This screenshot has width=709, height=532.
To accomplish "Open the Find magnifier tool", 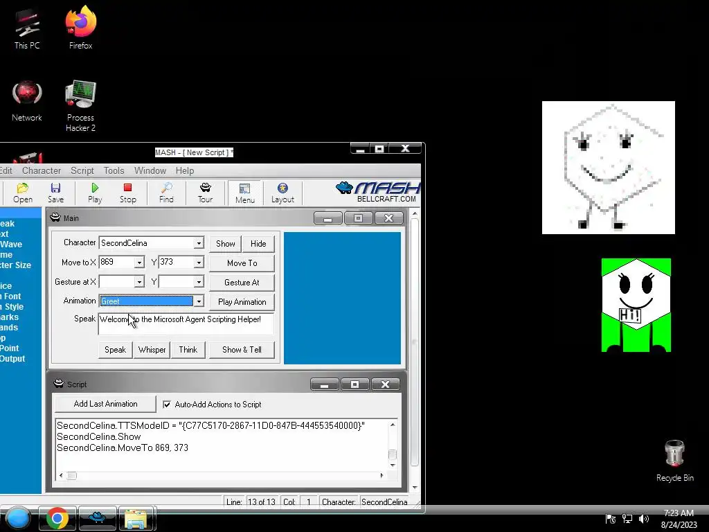I will click(166, 193).
